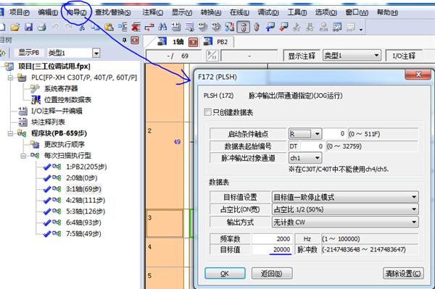Open 块注释列表 in the project tree
Image resolution: width=435 pixels, height=289 pixels.
tap(48, 122)
